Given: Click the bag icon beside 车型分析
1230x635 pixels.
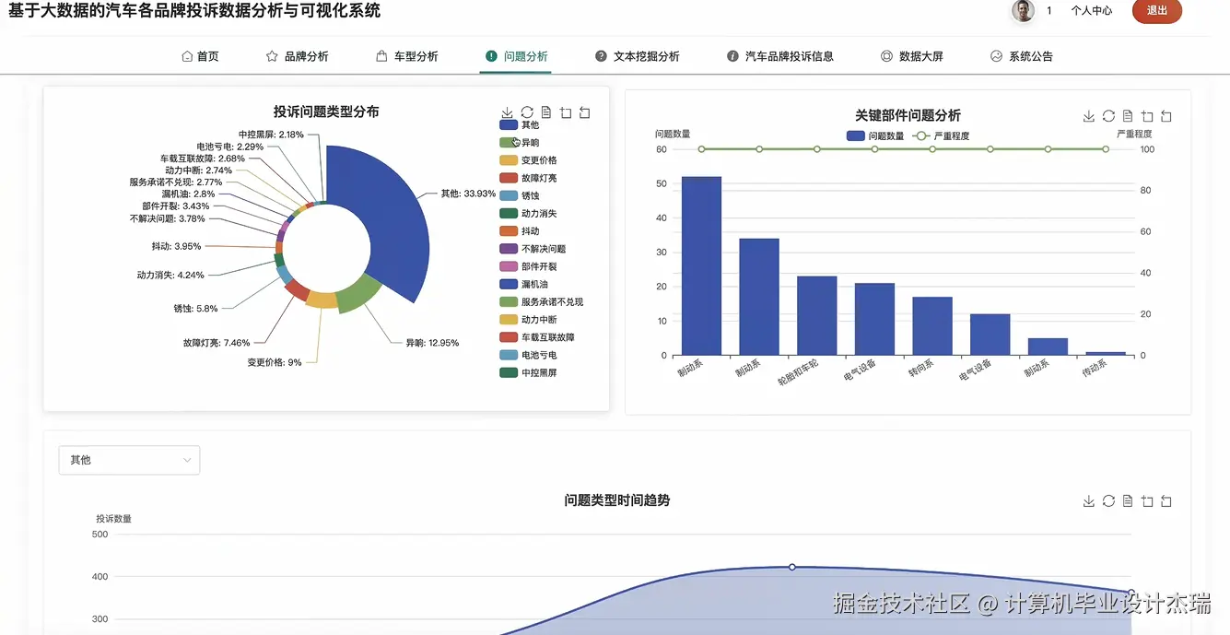Looking at the screenshot, I should (381, 56).
